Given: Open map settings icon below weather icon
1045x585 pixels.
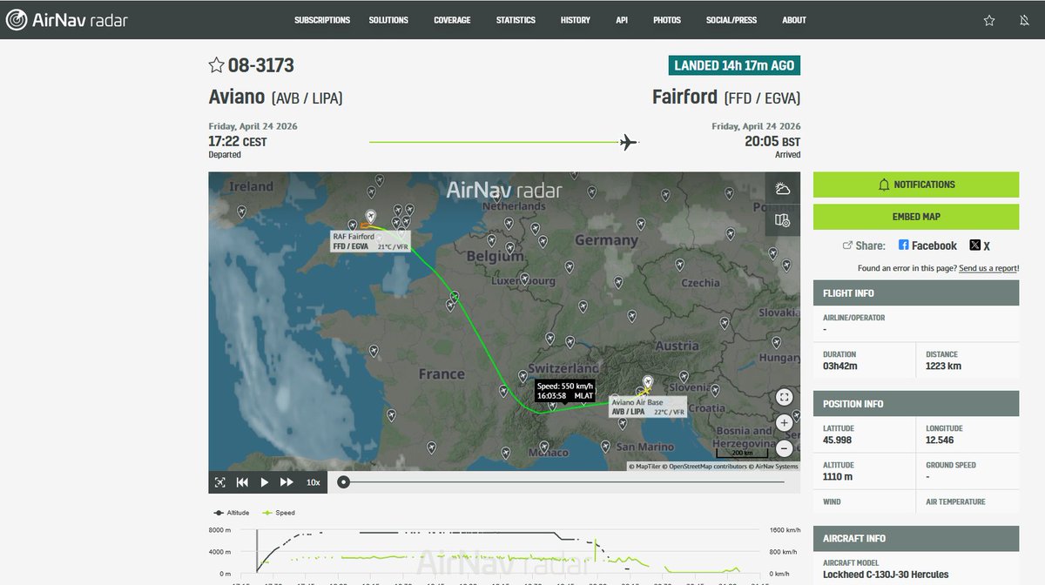Looking at the screenshot, I should (x=783, y=220).
